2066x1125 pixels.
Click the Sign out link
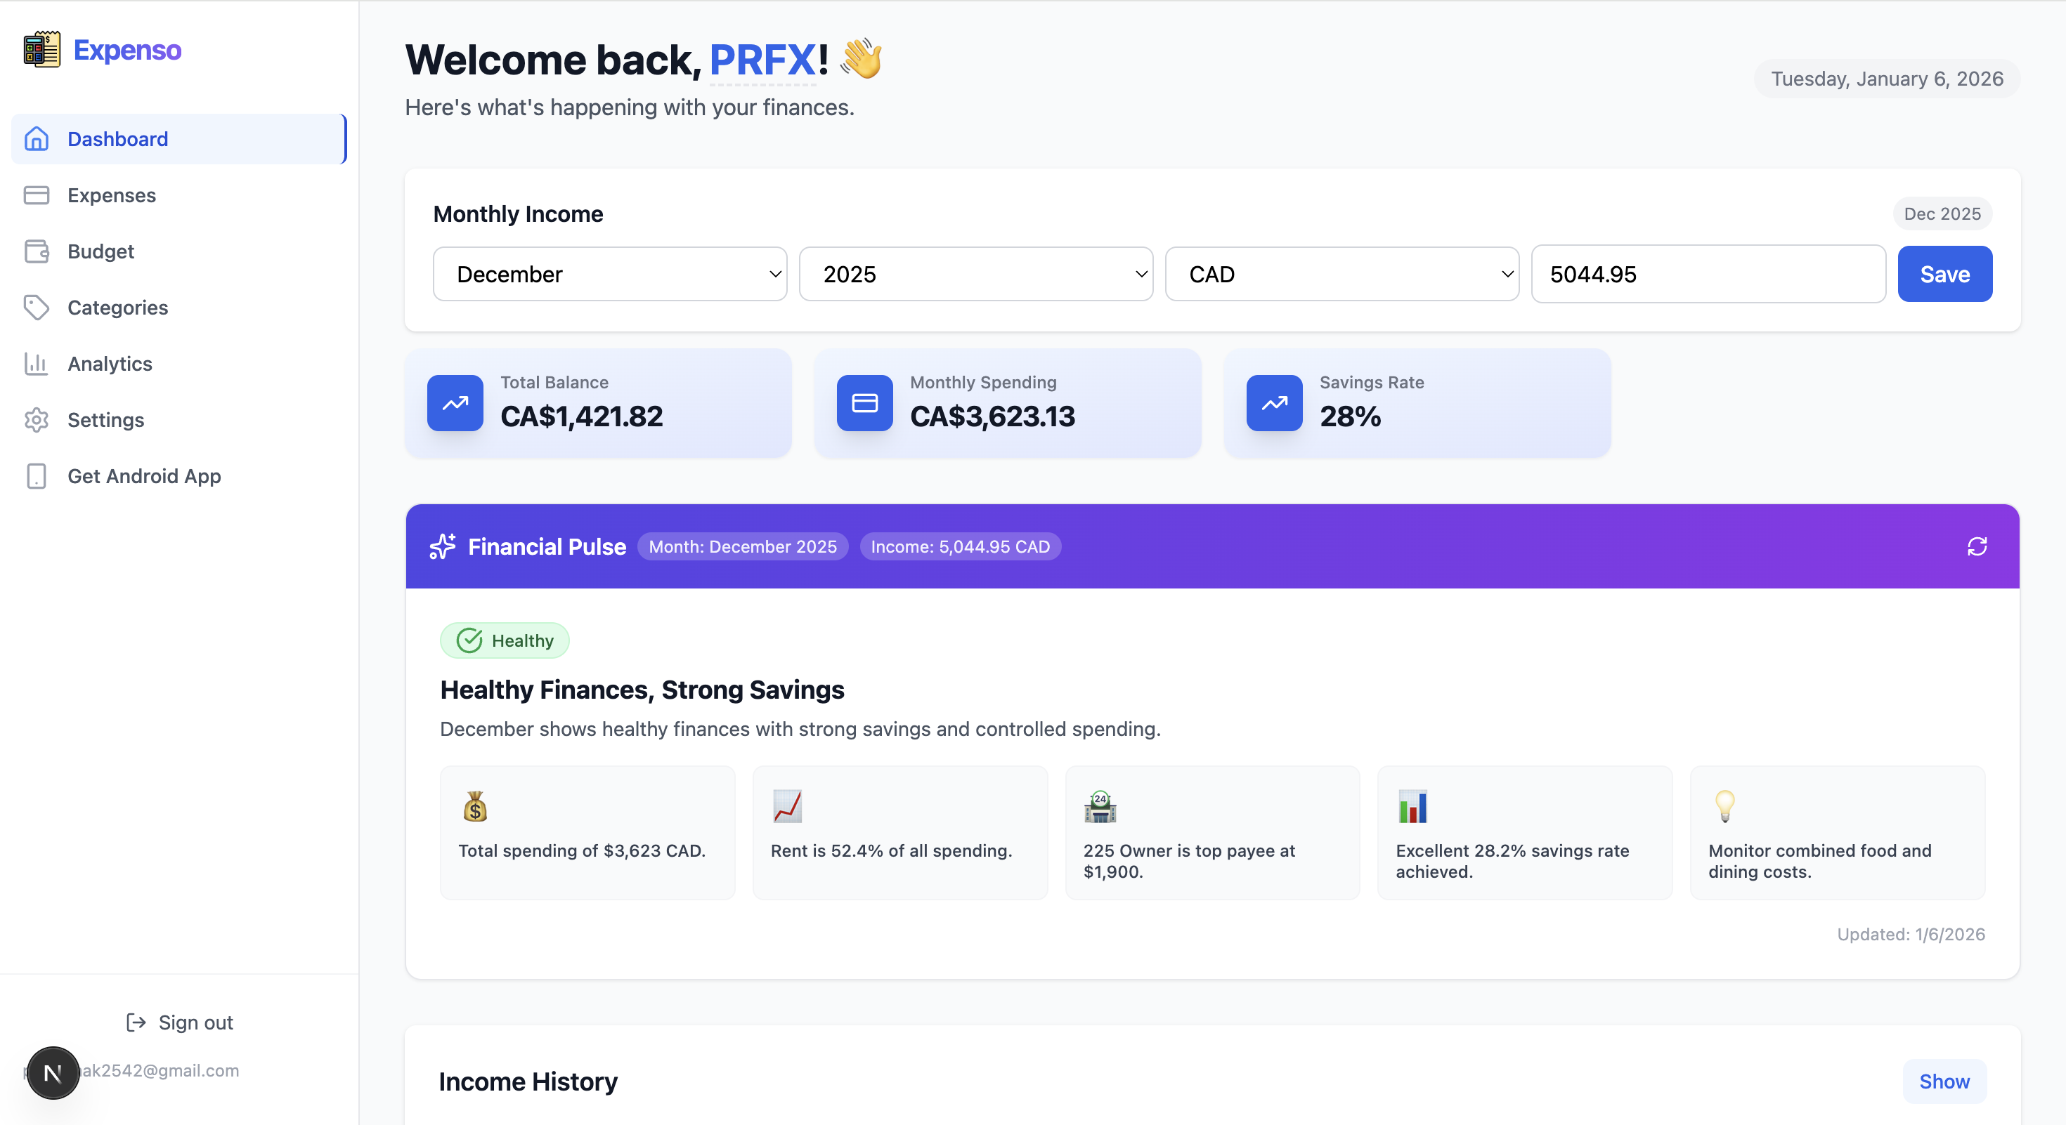[x=179, y=1022]
